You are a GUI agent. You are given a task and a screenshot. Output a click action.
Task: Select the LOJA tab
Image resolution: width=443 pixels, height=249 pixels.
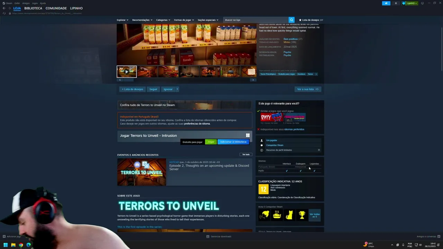pyautogui.click(x=17, y=8)
